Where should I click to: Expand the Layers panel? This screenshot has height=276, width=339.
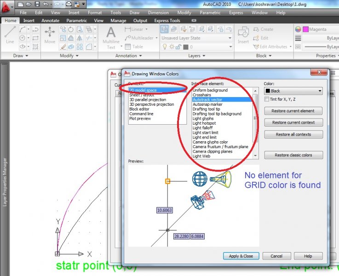196,56
